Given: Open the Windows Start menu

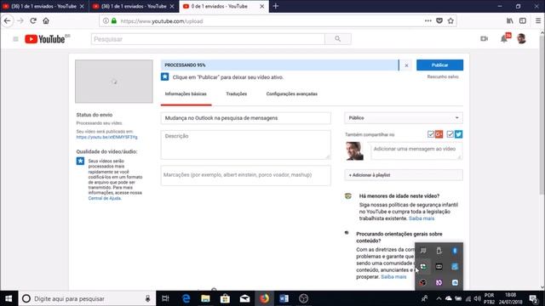Looking at the screenshot, I should 9,298.
